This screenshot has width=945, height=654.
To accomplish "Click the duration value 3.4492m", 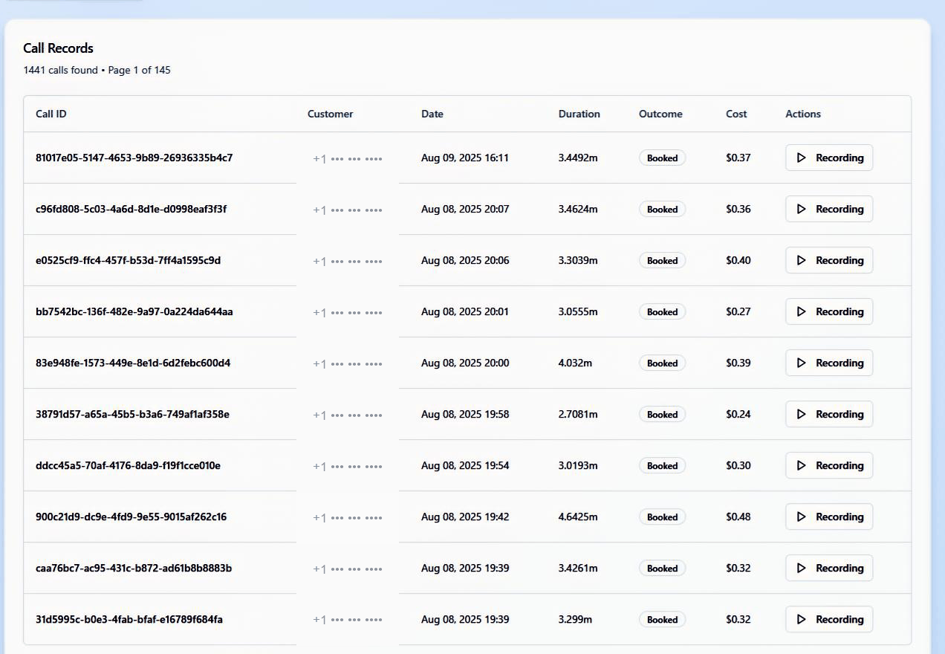I will pyautogui.click(x=578, y=158).
